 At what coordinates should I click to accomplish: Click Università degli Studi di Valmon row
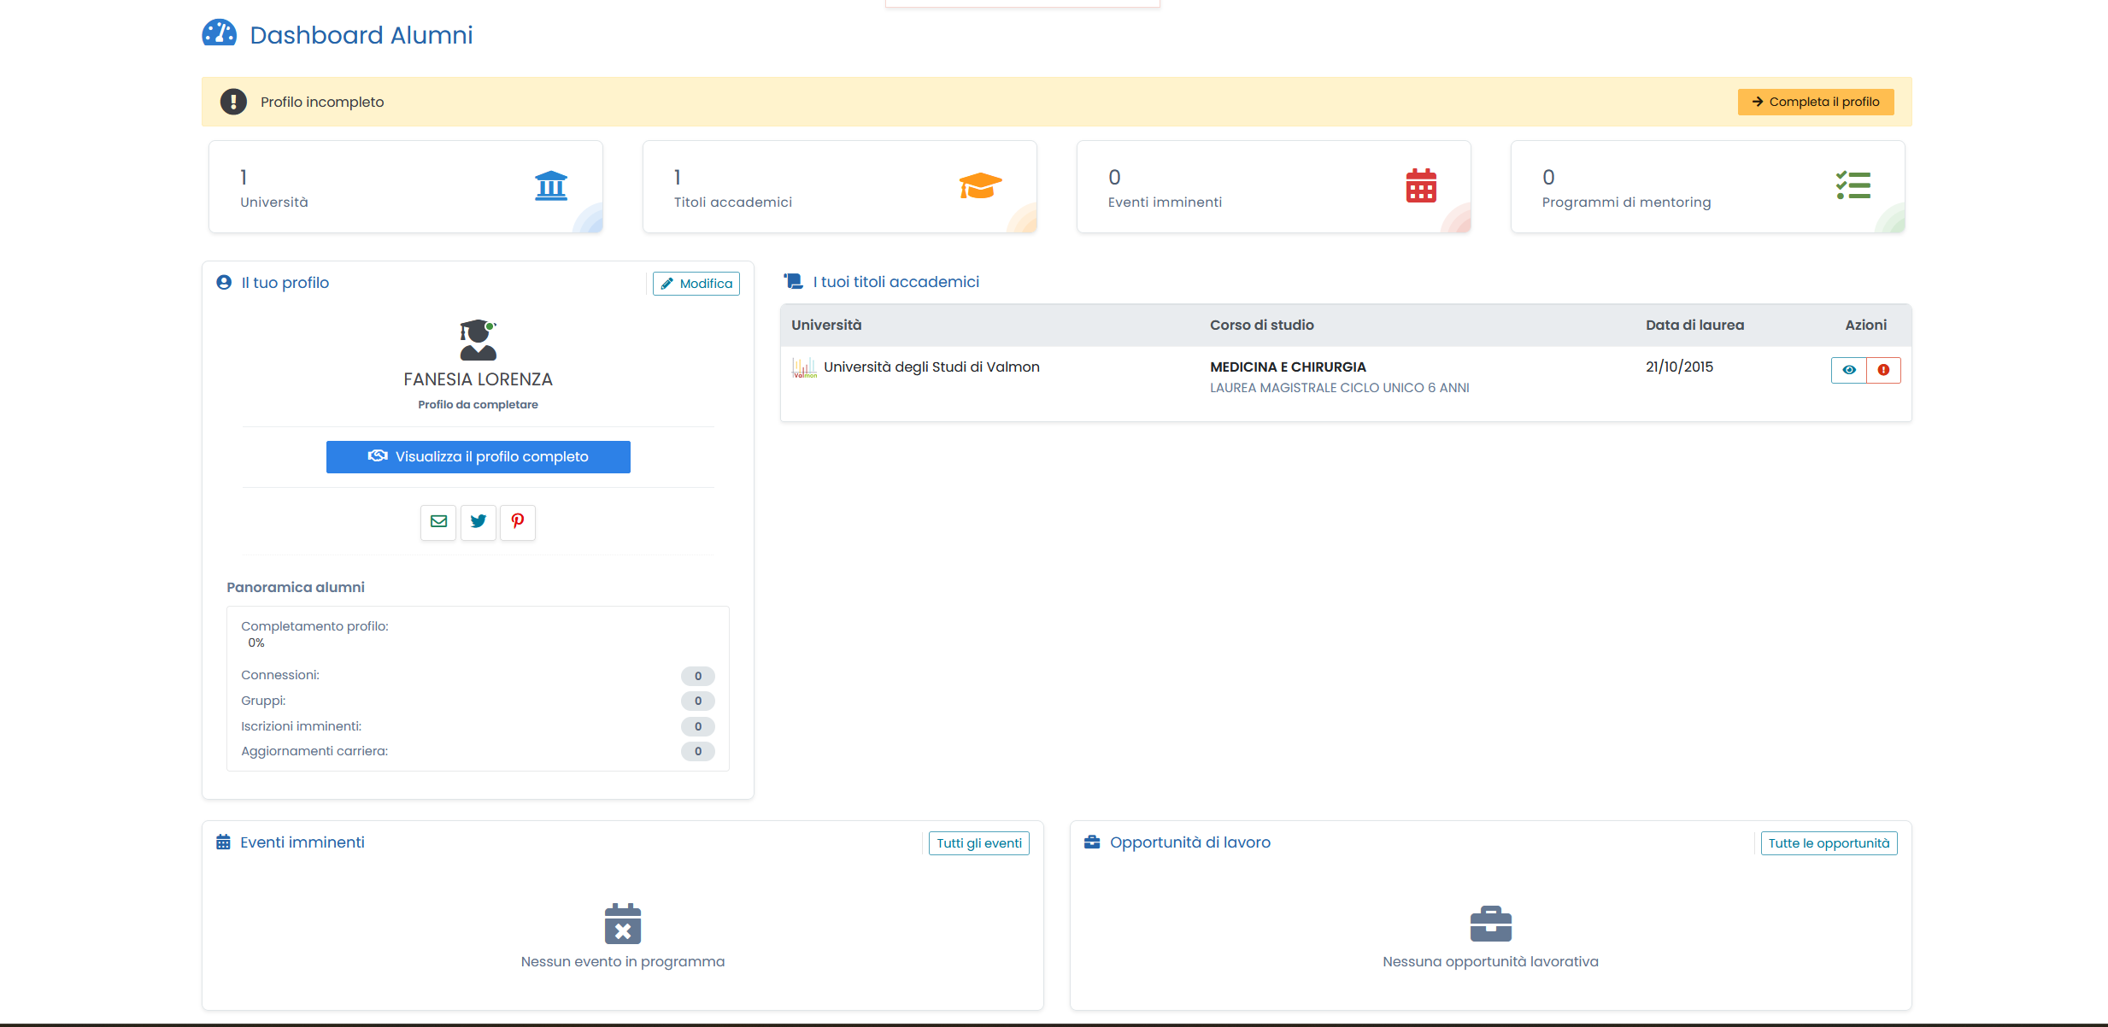[931, 367]
